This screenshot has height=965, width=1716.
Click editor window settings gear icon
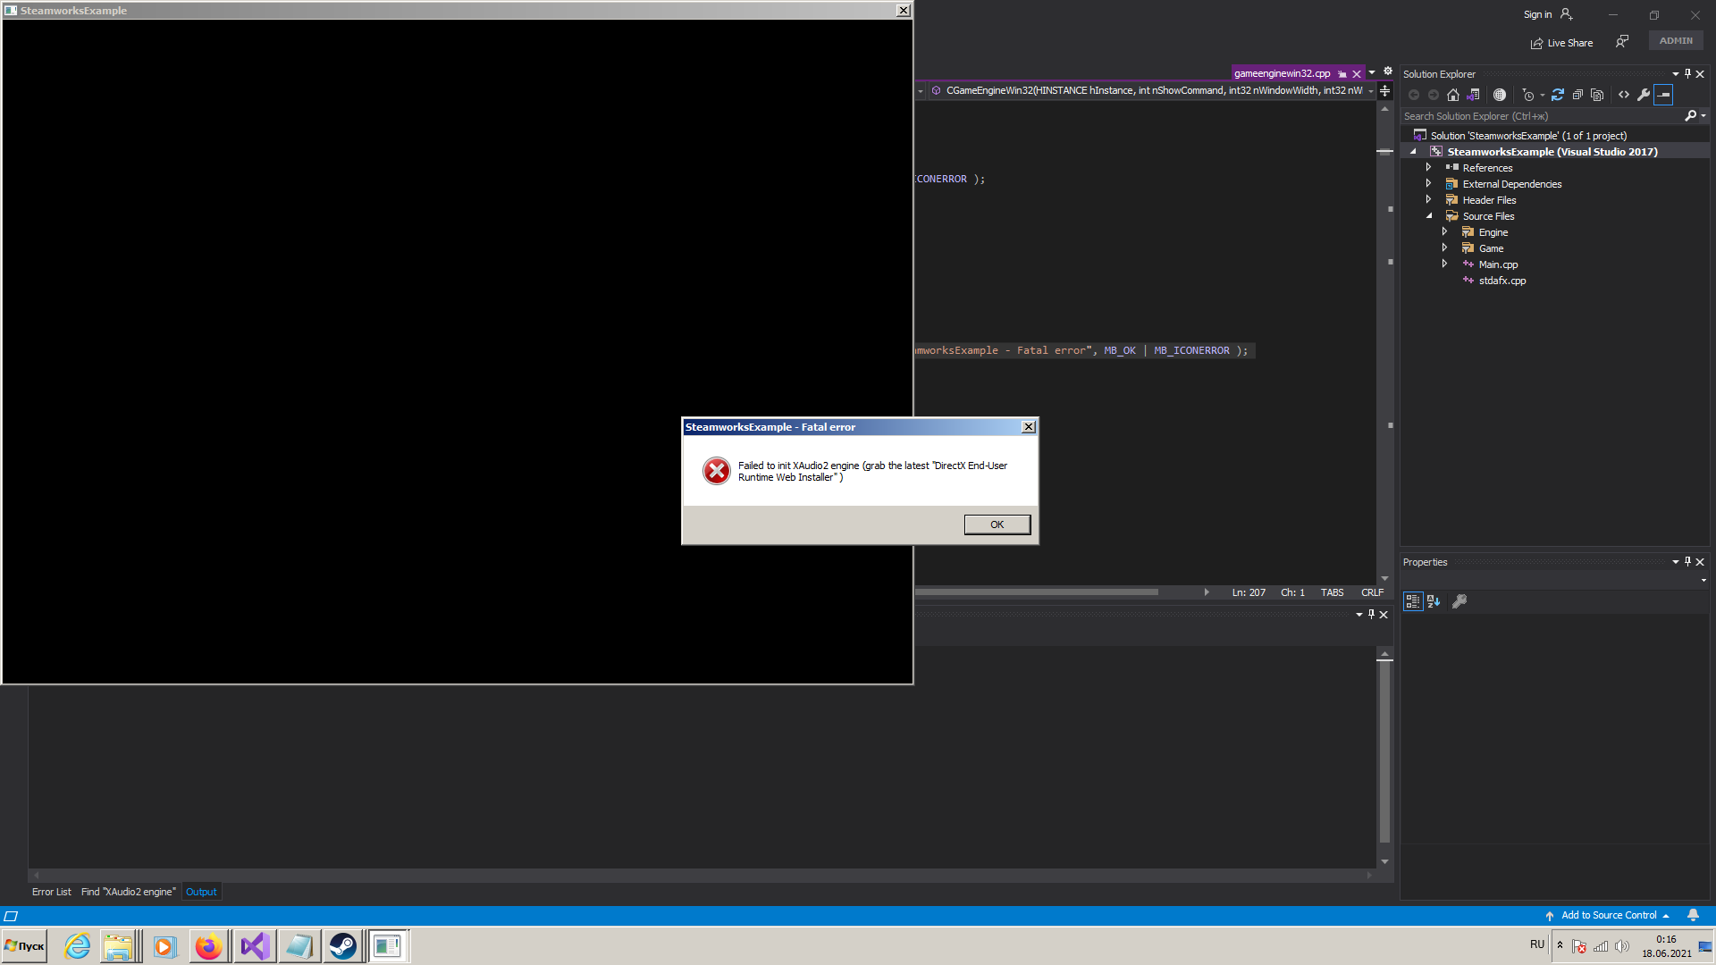point(1388,71)
